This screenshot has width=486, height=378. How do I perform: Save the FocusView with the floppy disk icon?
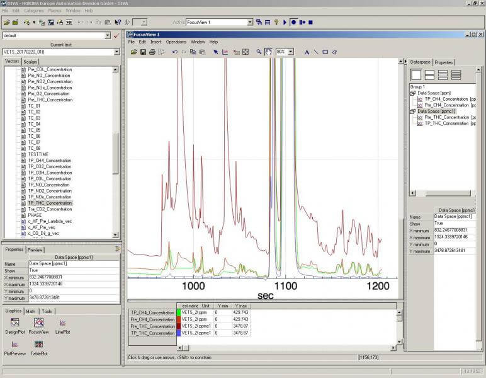pos(143,52)
